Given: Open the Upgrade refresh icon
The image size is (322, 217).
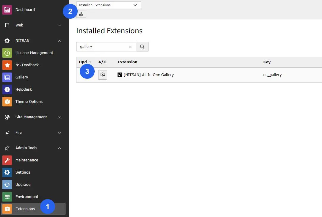Looking at the screenshot, I should click(x=7, y=185).
